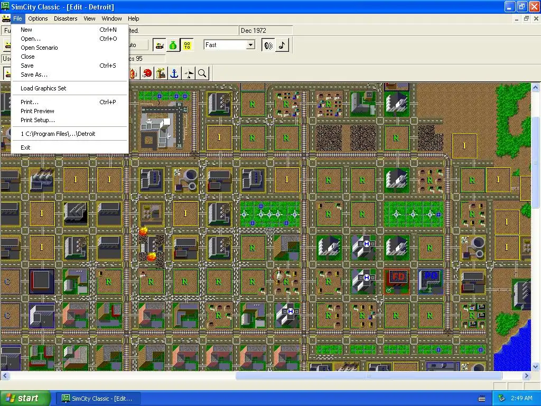Click the document icon left of File

click(6, 19)
